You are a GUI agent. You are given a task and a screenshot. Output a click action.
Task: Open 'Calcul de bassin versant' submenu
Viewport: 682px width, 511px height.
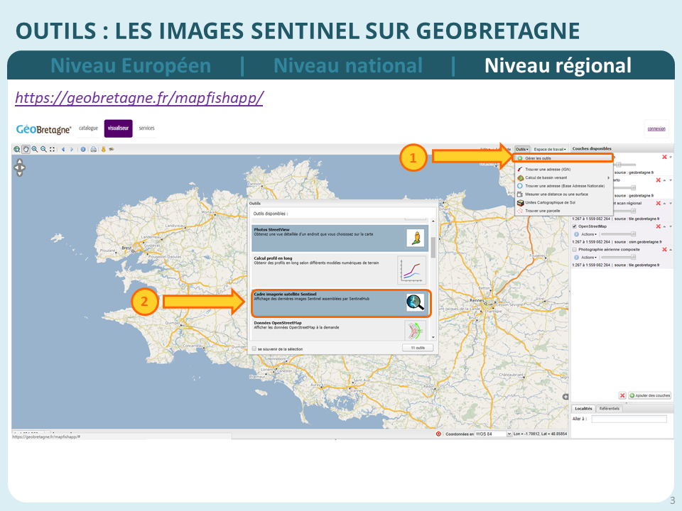coord(563,177)
